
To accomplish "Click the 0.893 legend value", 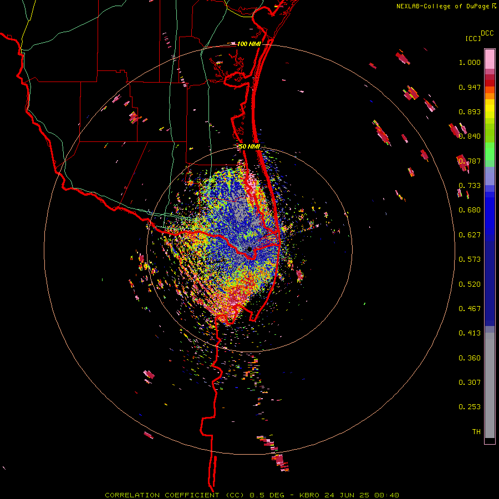I will (x=470, y=111).
